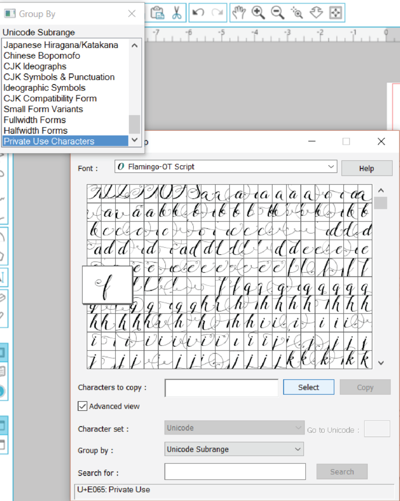
Task: Open the Character set Unicode dropdown
Action: (x=234, y=428)
